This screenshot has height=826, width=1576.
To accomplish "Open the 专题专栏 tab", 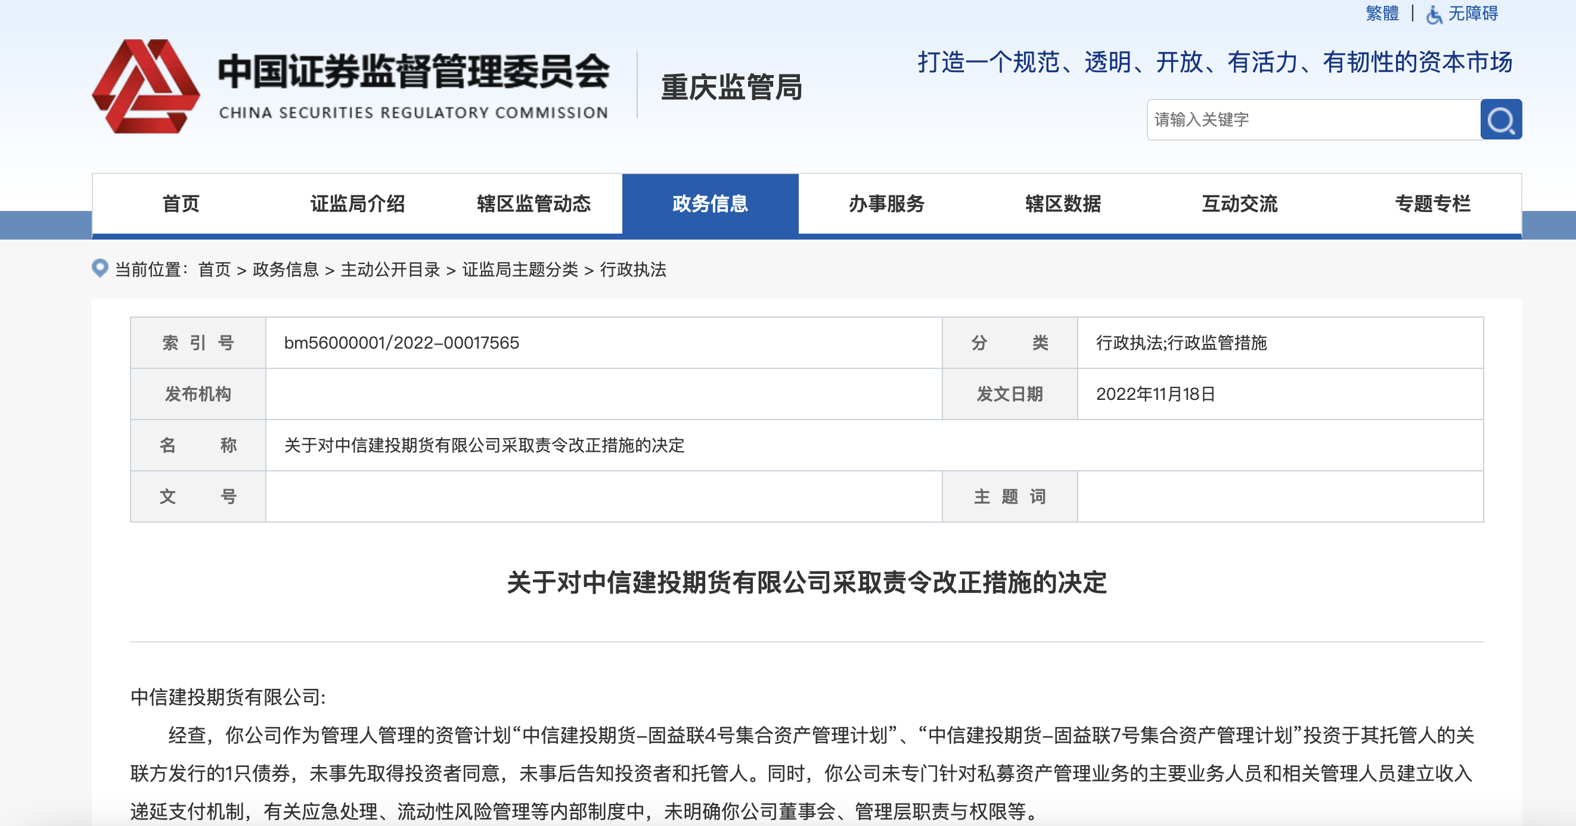I will [1432, 204].
